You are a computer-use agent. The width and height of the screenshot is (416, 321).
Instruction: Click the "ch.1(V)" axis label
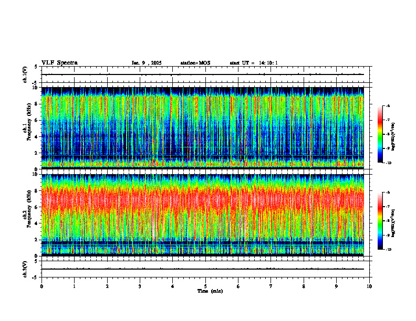coord(25,74)
